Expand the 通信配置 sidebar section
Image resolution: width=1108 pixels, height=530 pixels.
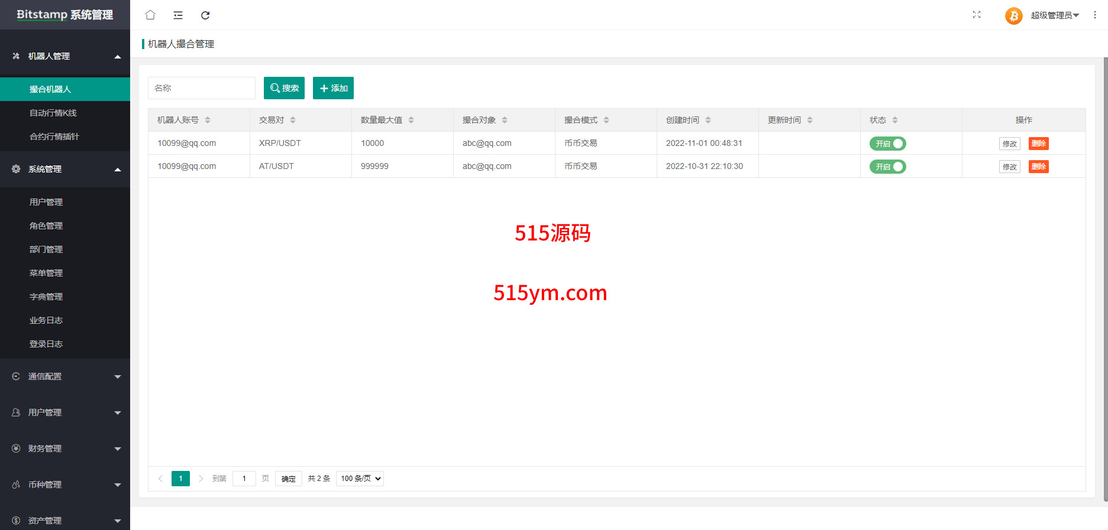[65, 376]
